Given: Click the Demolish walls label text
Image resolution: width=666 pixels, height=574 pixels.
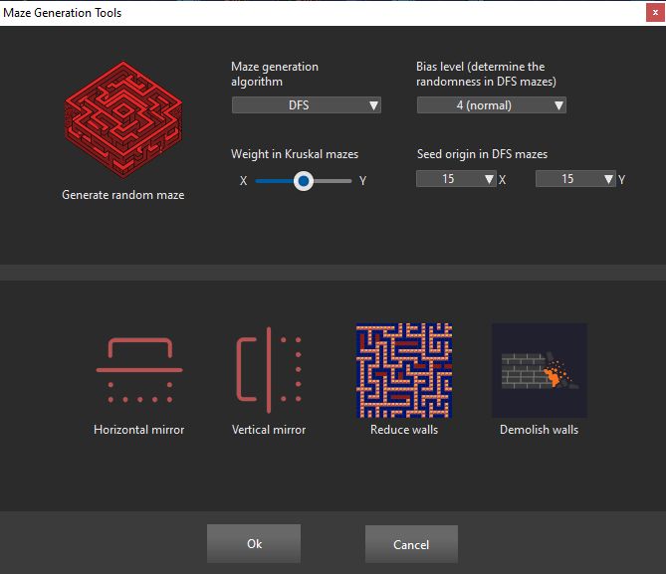Looking at the screenshot, I should 539,430.
